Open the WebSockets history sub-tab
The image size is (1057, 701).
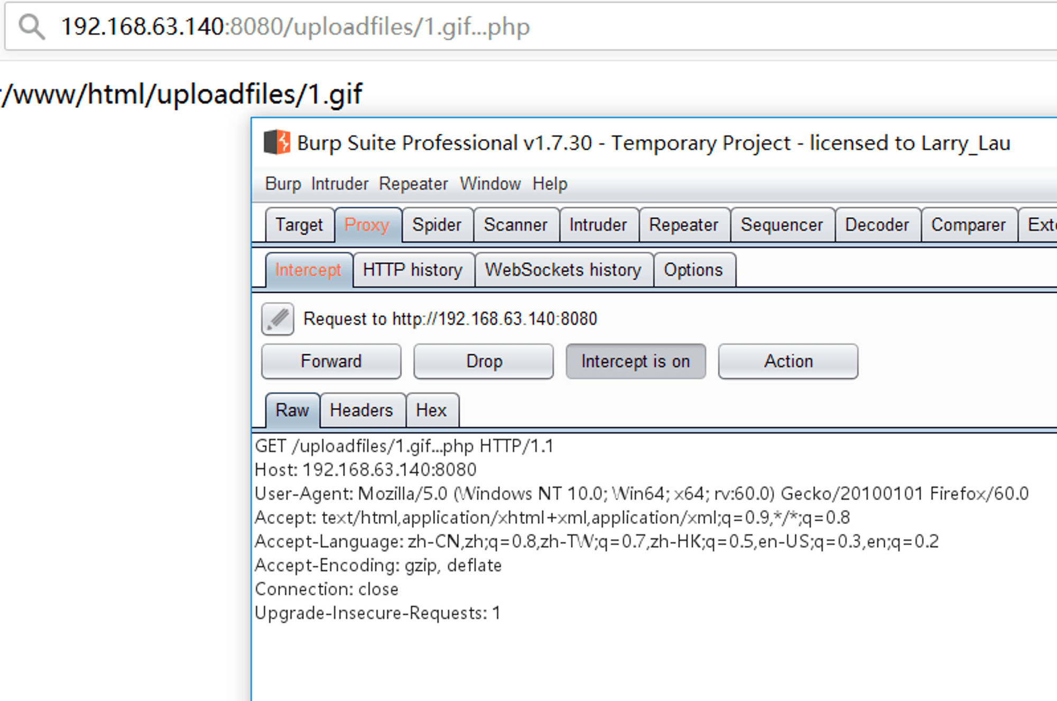563,270
